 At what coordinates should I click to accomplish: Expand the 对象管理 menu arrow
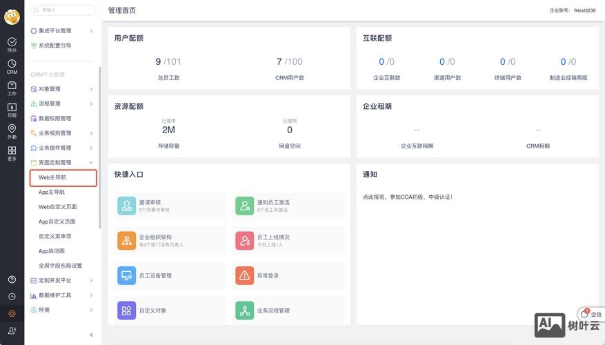click(x=91, y=89)
